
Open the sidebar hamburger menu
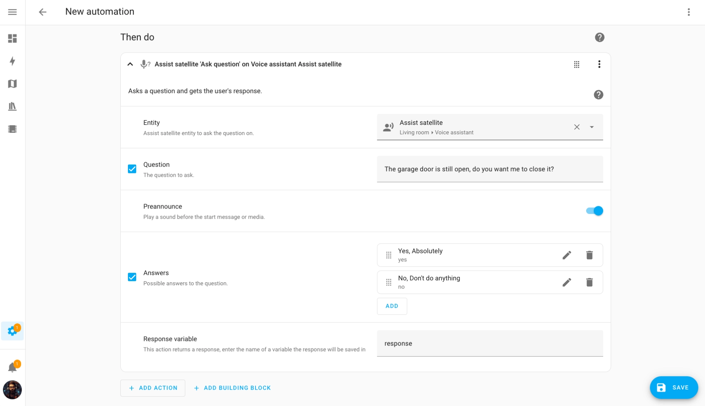click(x=12, y=12)
